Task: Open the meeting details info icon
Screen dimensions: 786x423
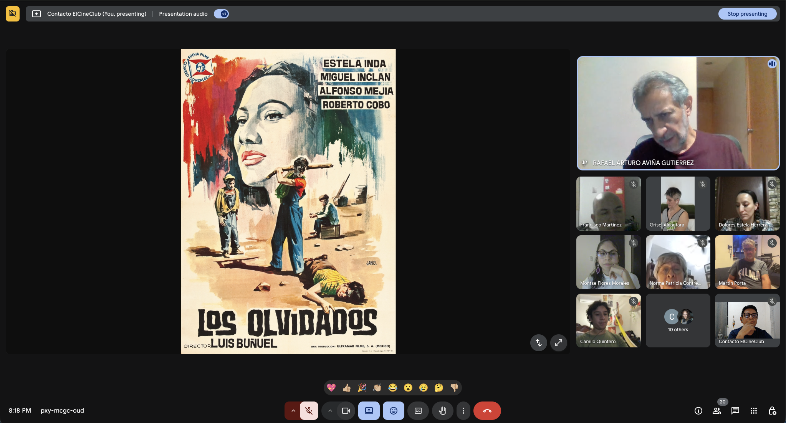Action: click(698, 411)
